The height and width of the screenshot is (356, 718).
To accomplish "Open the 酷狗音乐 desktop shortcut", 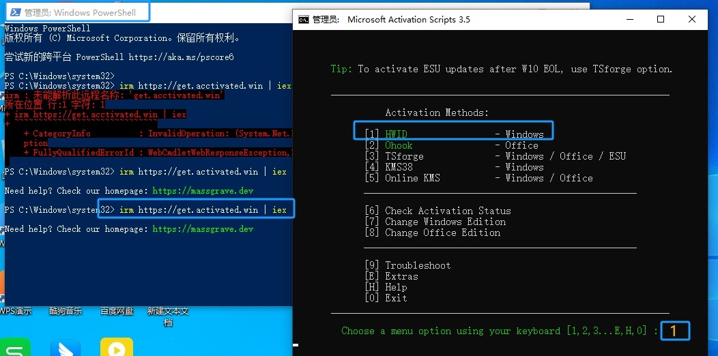I will [x=66, y=311].
